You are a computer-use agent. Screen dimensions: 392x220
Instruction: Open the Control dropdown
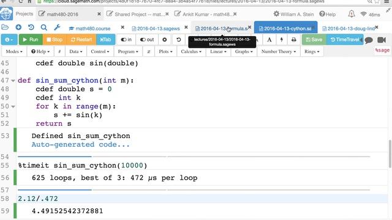tap(100, 51)
